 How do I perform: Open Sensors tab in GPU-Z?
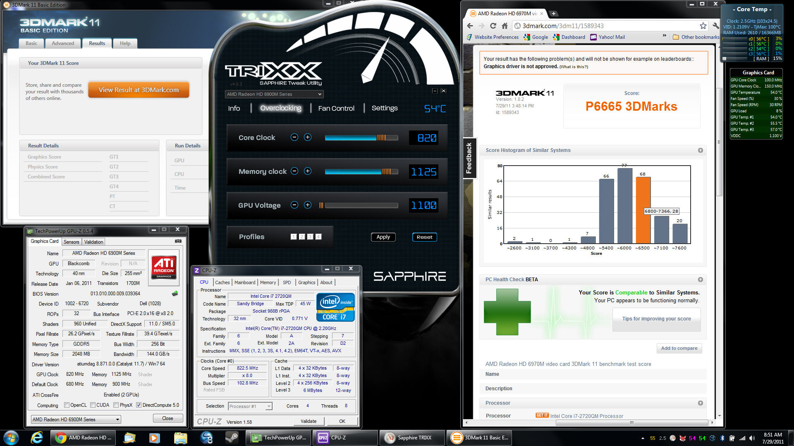71,242
